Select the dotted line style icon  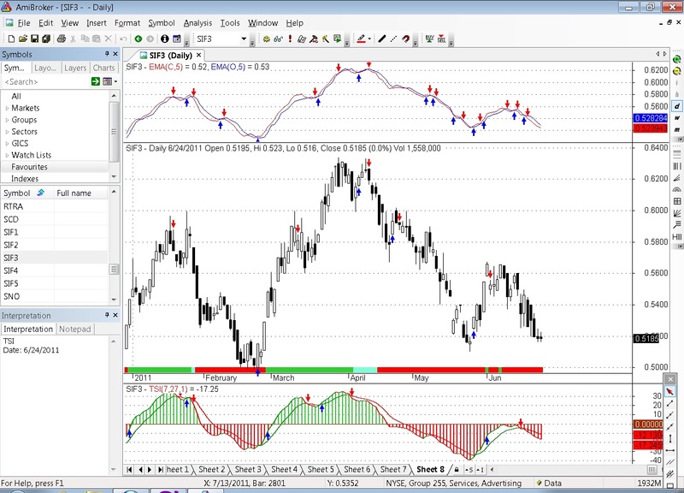tap(393, 39)
